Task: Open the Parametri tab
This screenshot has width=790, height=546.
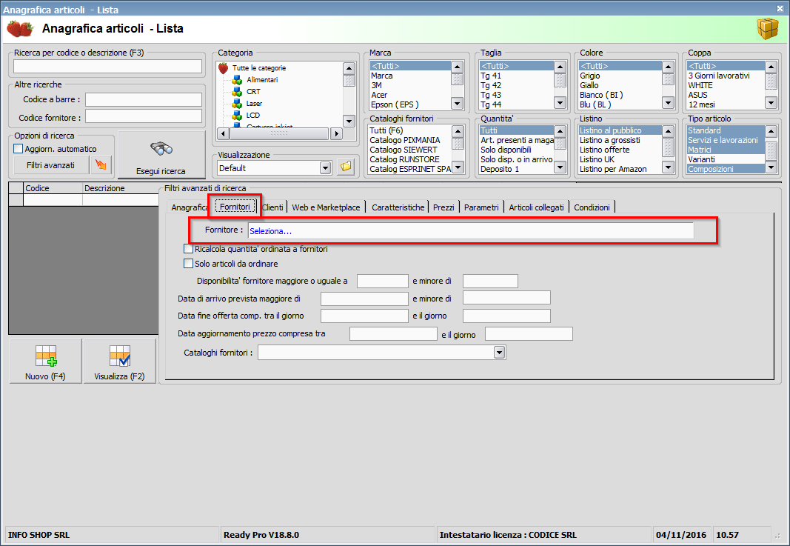Action: pos(481,207)
